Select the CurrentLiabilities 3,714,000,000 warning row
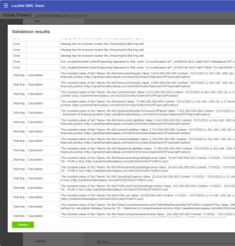 [x=124, y=131]
